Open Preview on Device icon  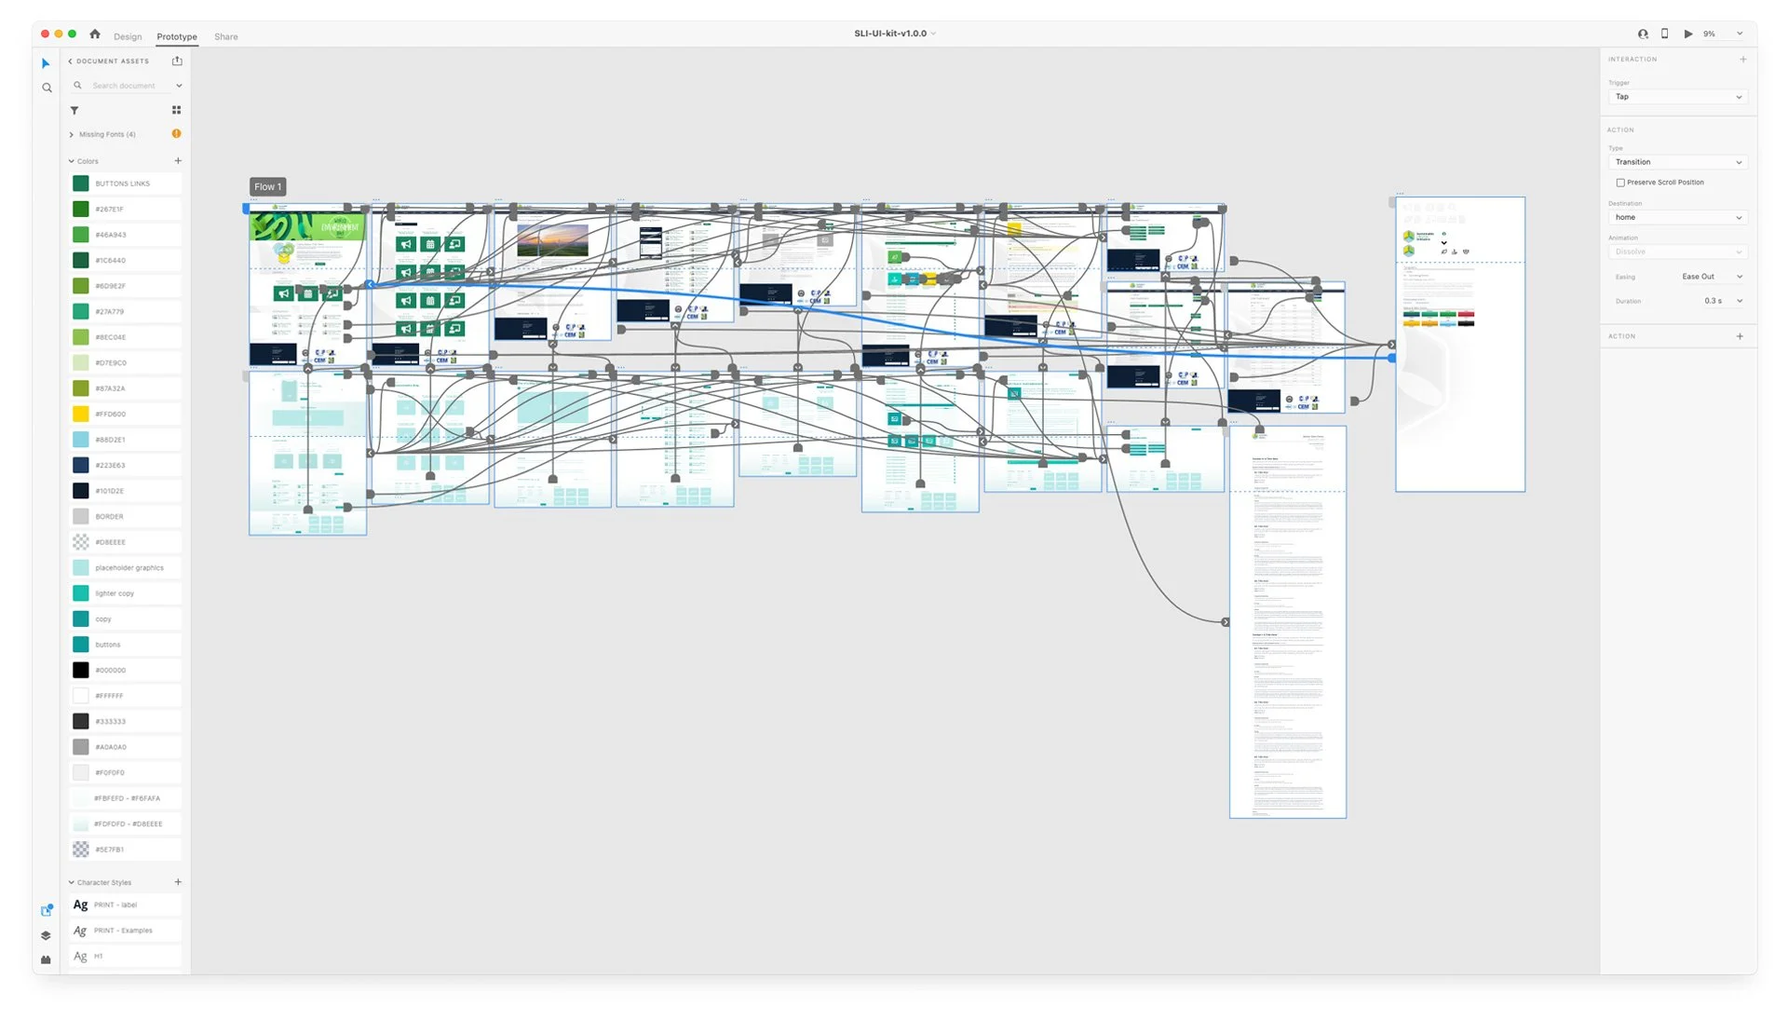pos(1665,34)
